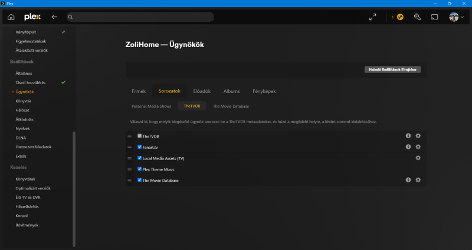The width and height of the screenshot is (472, 250).
Task: Open DLNA settings
Action: [x=21, y=138]
